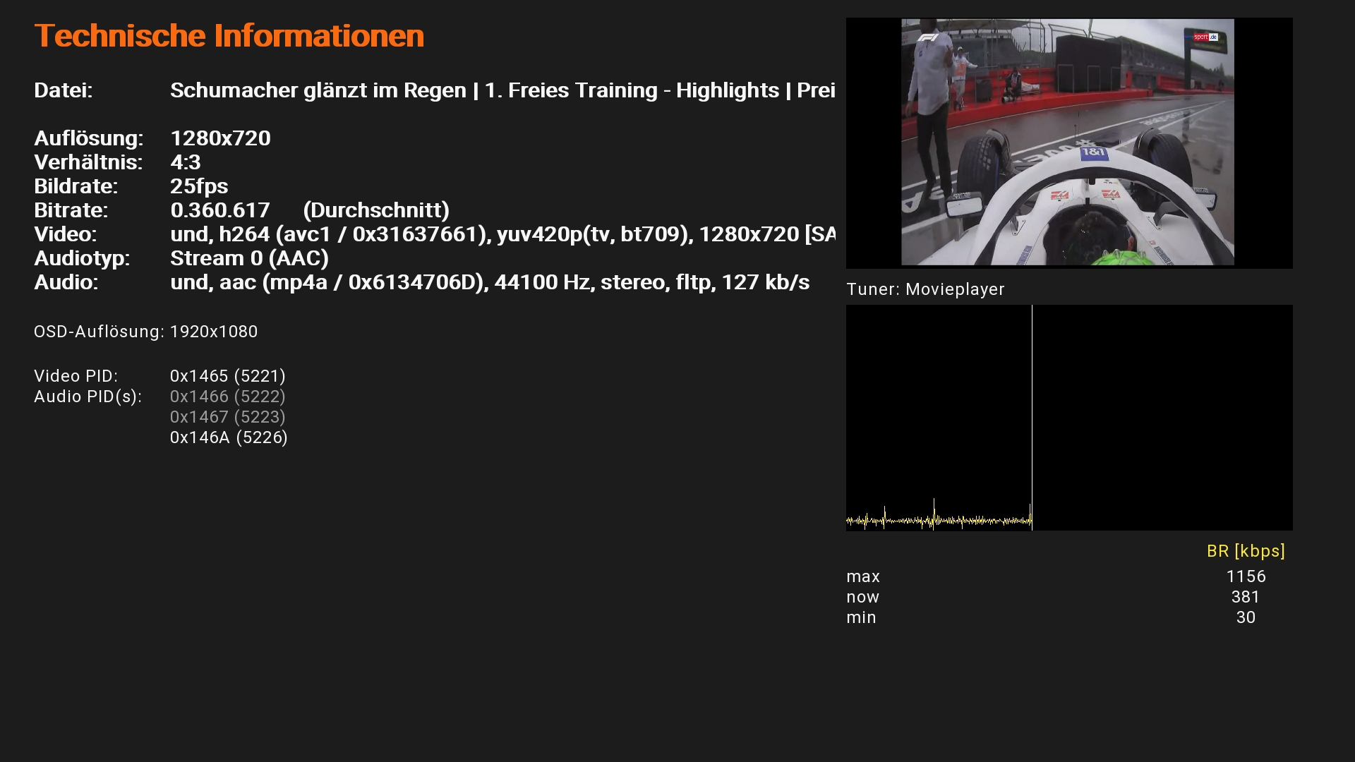
Task: Click the max bitrate value 1156
Action: click(x=1246, y=576)
